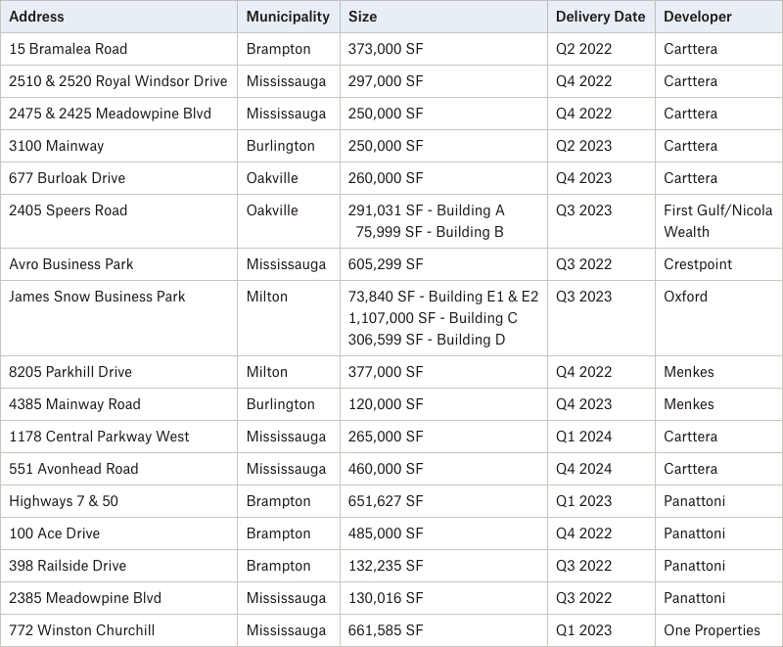
Task: Click Mississauga in the 551 Avonhead row
Action: pos(286,469)
